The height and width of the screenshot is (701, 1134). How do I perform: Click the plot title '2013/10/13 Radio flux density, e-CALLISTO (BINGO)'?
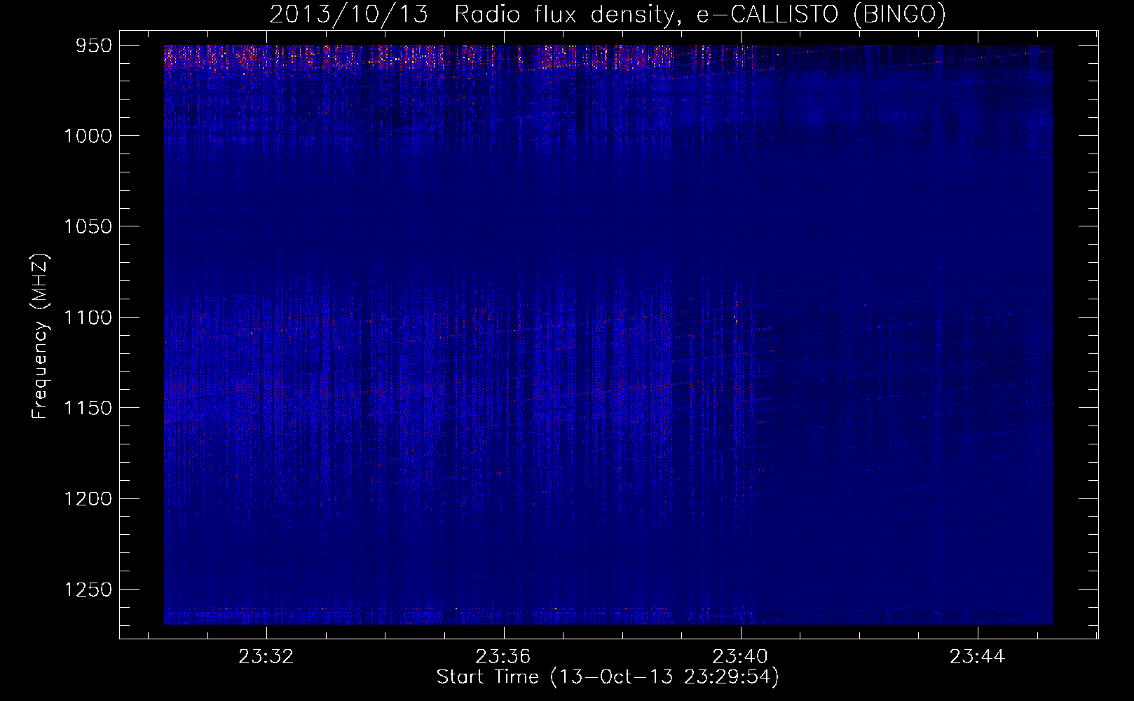608,15
